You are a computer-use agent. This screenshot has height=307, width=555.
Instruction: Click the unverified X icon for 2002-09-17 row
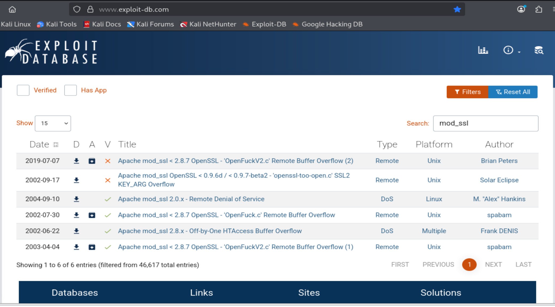coord(108,180)
